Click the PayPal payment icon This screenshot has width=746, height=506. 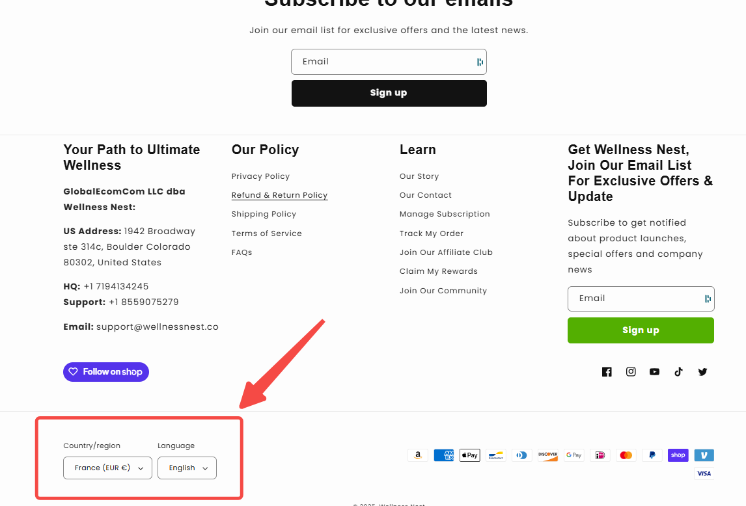[x=652, y=455]
